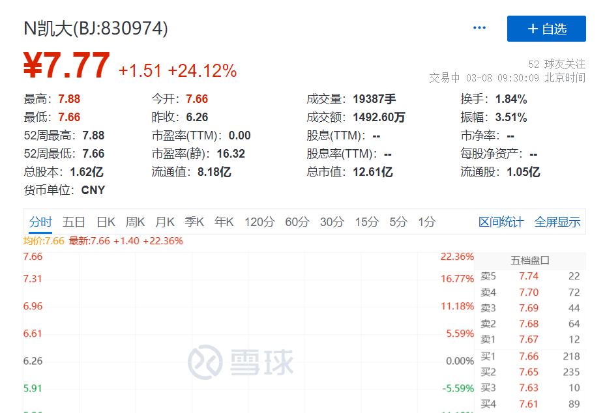Switch to the 年K tab
605x413 pixels.
[224, 222]
